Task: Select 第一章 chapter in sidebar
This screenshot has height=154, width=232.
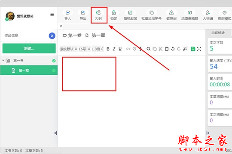Action: (x=29, y=71)
